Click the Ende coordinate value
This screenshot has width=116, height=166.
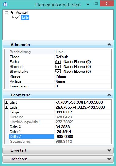point(80,107)
